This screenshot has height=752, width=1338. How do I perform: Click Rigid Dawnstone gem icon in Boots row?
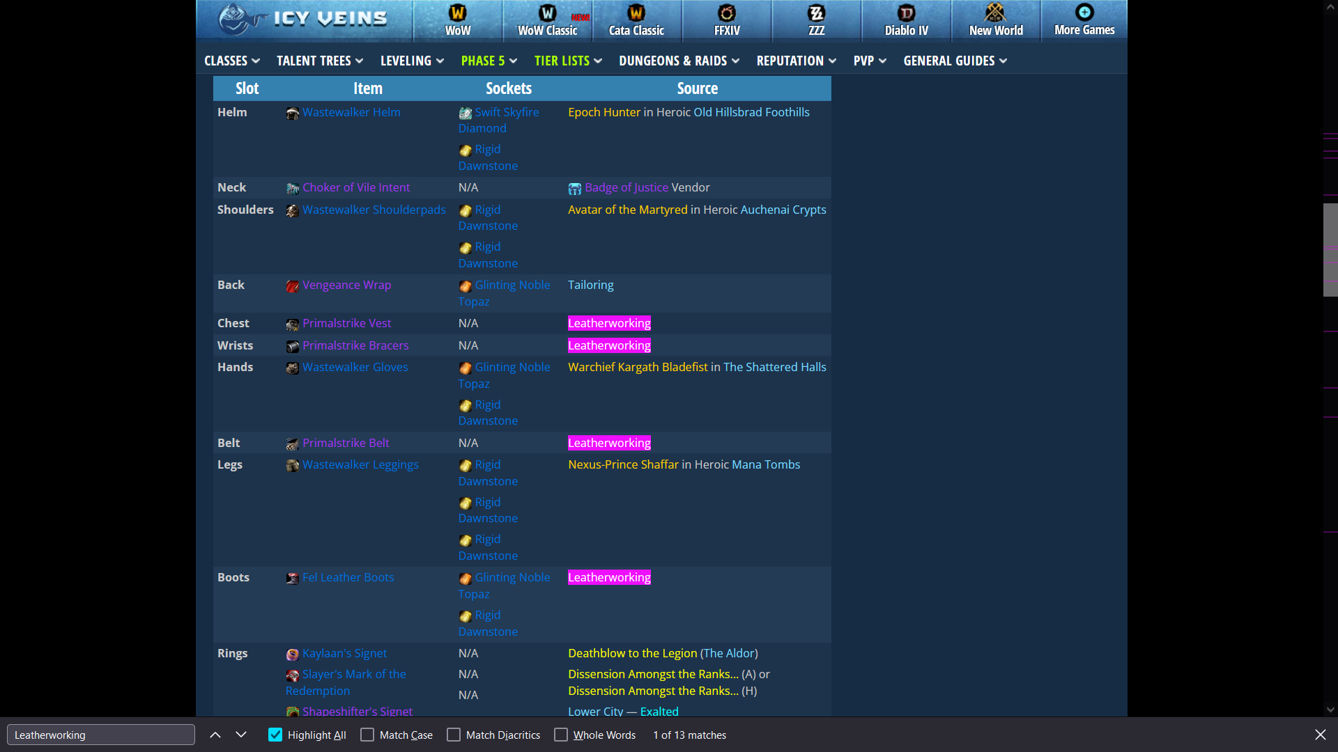[465, 616]
